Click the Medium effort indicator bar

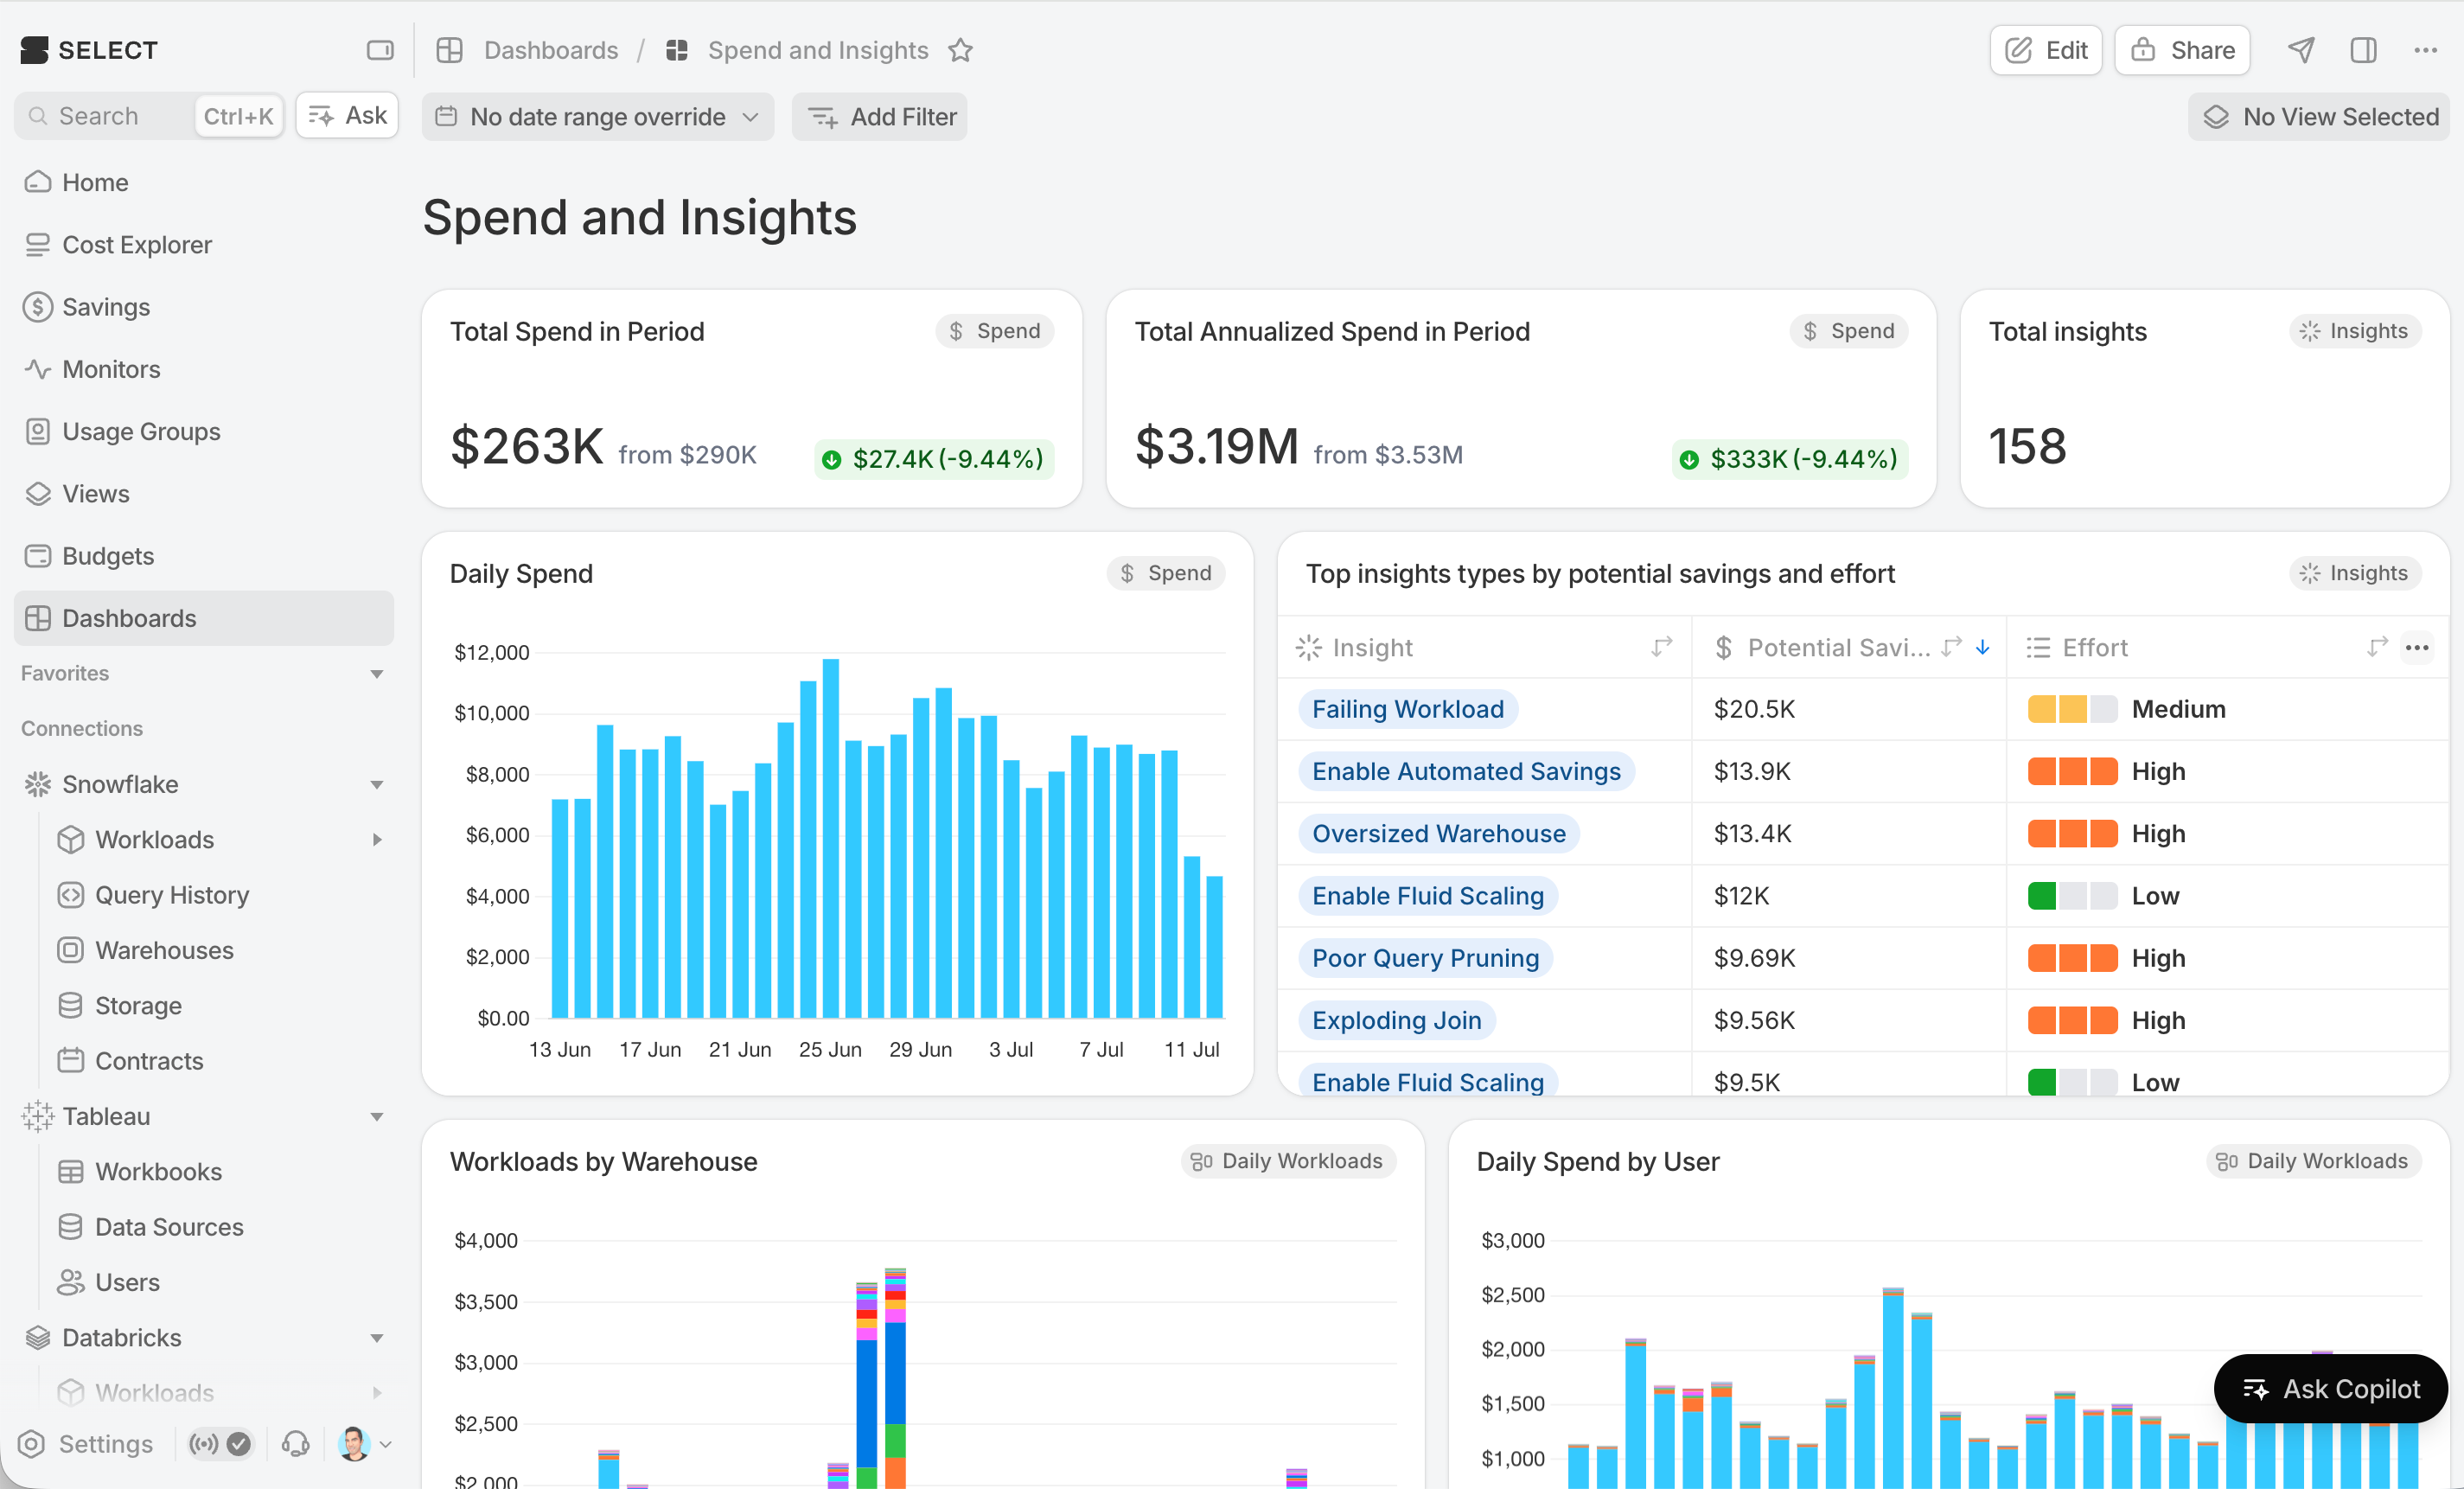(x=2072, y=710)
